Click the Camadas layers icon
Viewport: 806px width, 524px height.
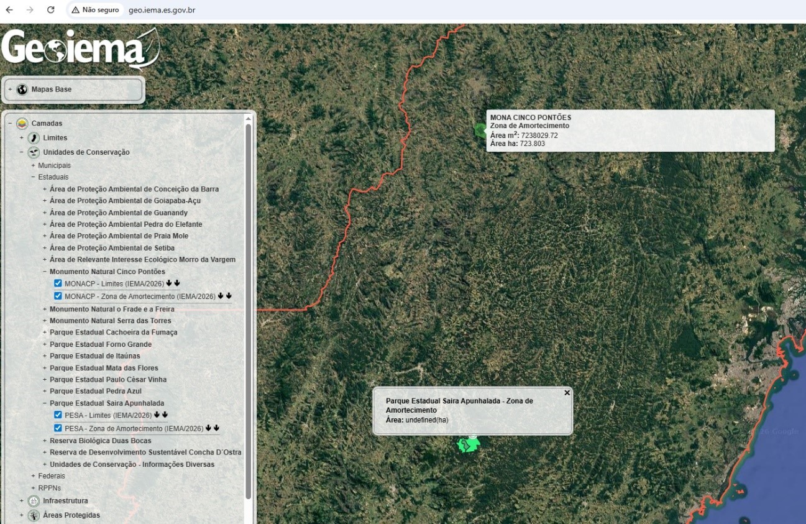coord(23,122)
